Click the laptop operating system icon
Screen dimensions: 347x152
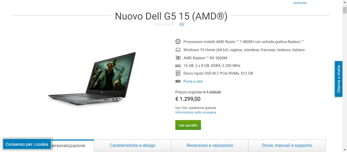point(178,50)
